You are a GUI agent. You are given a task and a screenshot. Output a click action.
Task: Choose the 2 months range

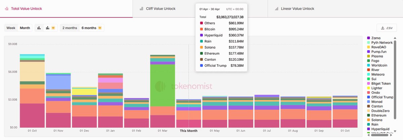coord(70,28)
